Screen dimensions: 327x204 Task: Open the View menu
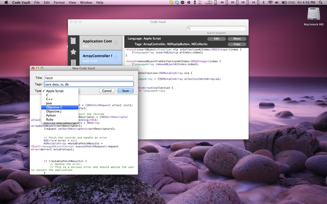[x=72, y=2]
